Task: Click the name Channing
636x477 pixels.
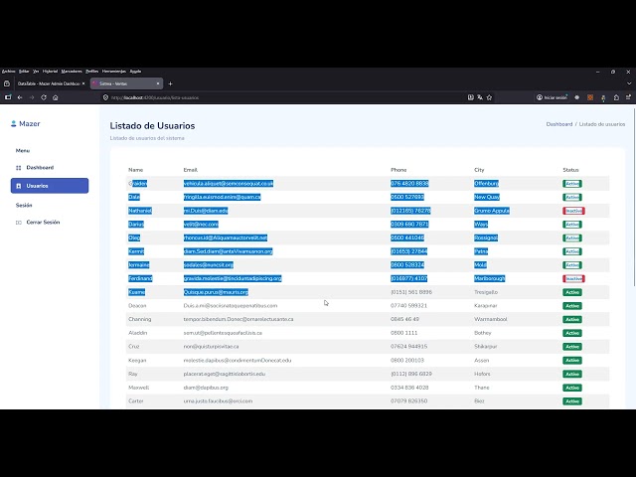Action: (139, 319)
